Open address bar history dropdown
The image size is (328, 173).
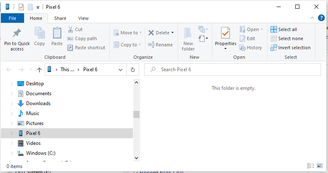(121, 70)
